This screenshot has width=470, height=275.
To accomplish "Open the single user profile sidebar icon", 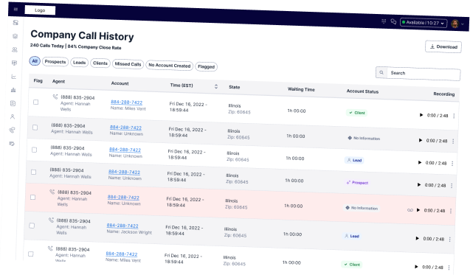I will point(13,116).
